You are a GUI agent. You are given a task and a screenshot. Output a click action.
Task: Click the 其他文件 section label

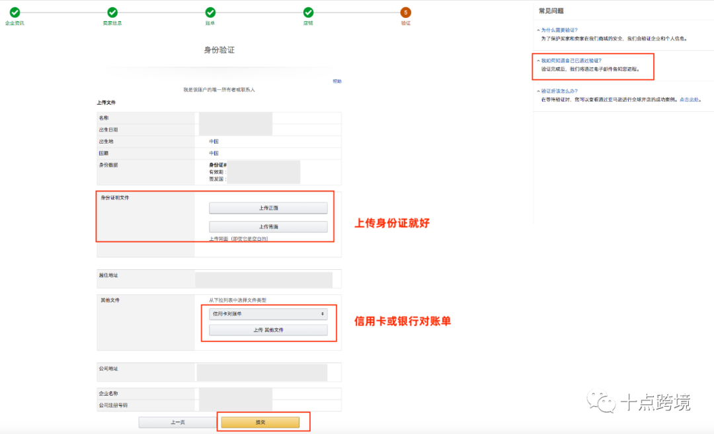tap(110, 300)
